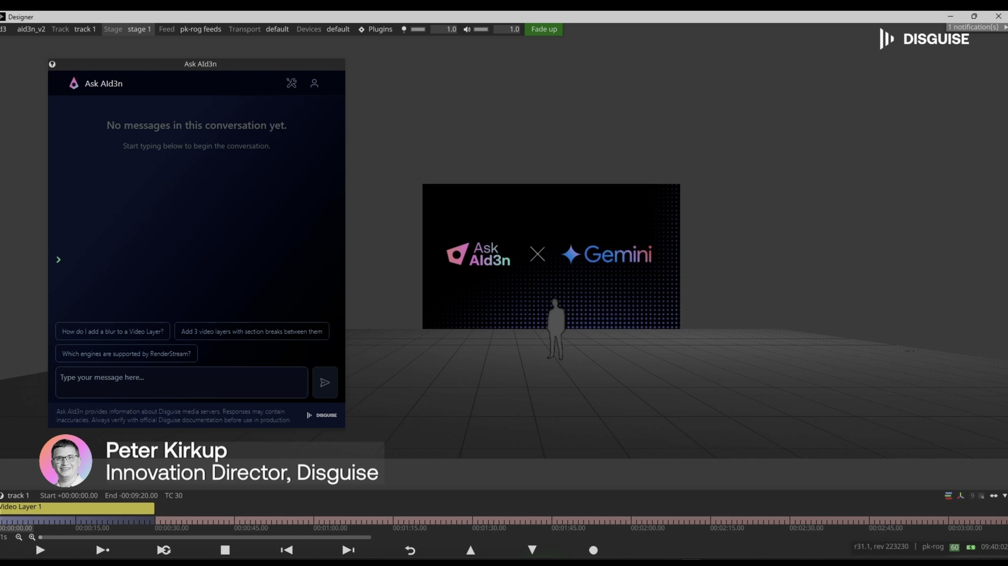Expand the Ask AId3n conversation sidebar chevron

point(58,260)
